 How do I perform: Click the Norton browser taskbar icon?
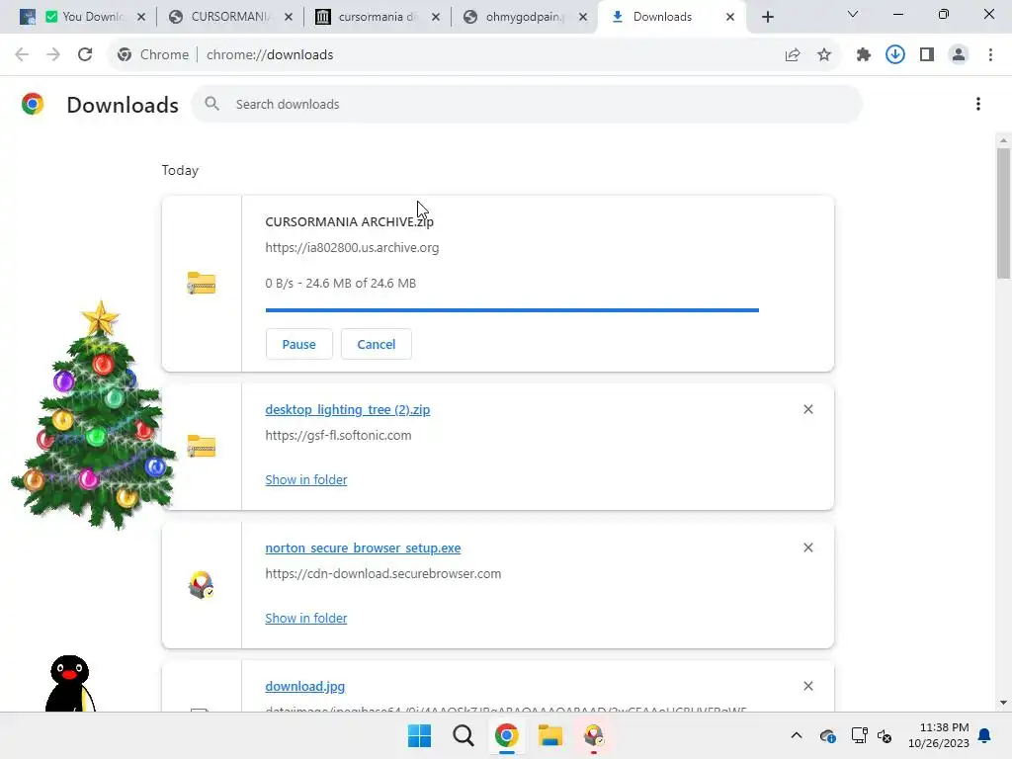tap(593, 735)
